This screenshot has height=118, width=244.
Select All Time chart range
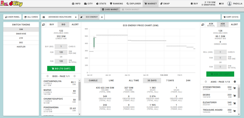(134, 81)
